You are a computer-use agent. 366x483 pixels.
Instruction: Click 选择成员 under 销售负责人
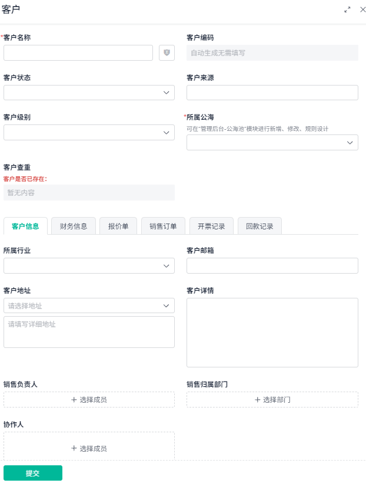(89, 399)
